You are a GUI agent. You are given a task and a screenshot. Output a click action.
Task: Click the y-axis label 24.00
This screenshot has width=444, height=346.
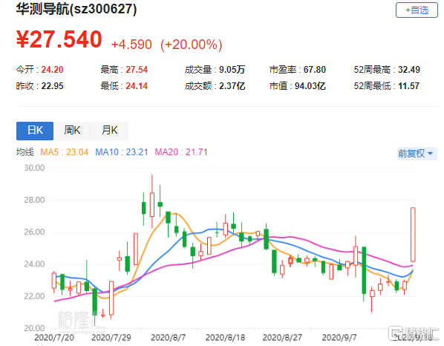(34, 264)
